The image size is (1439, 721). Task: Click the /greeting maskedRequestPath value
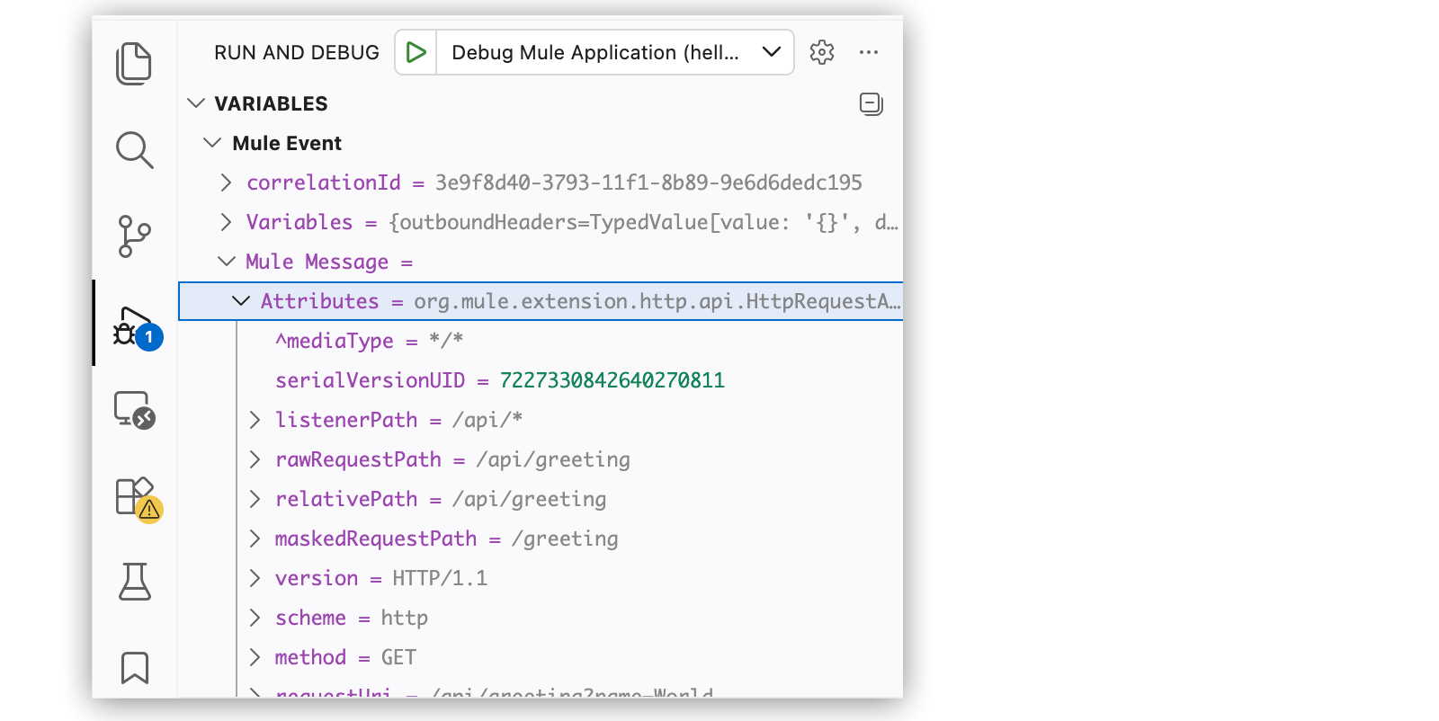click(x=565, y=539)
